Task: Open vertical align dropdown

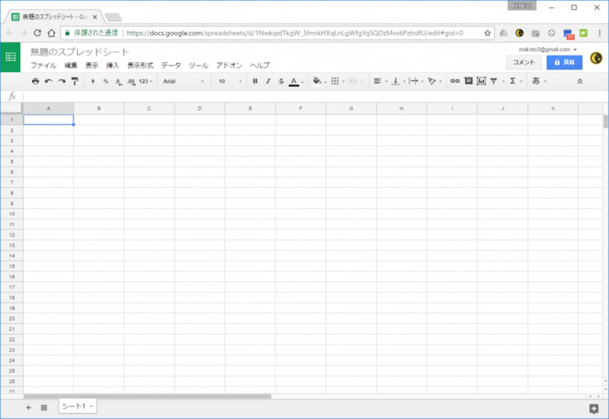Action: point(398,81)
